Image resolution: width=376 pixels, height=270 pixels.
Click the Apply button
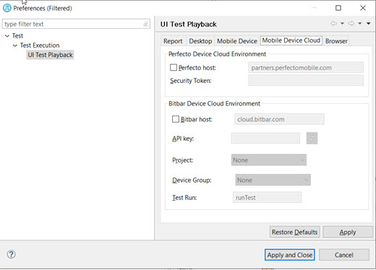[x=348, y=232]
